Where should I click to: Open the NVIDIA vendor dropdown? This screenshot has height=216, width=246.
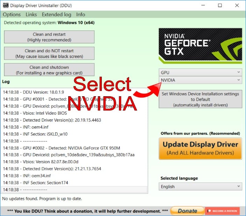pyautogui.click(x=200, y=80)
